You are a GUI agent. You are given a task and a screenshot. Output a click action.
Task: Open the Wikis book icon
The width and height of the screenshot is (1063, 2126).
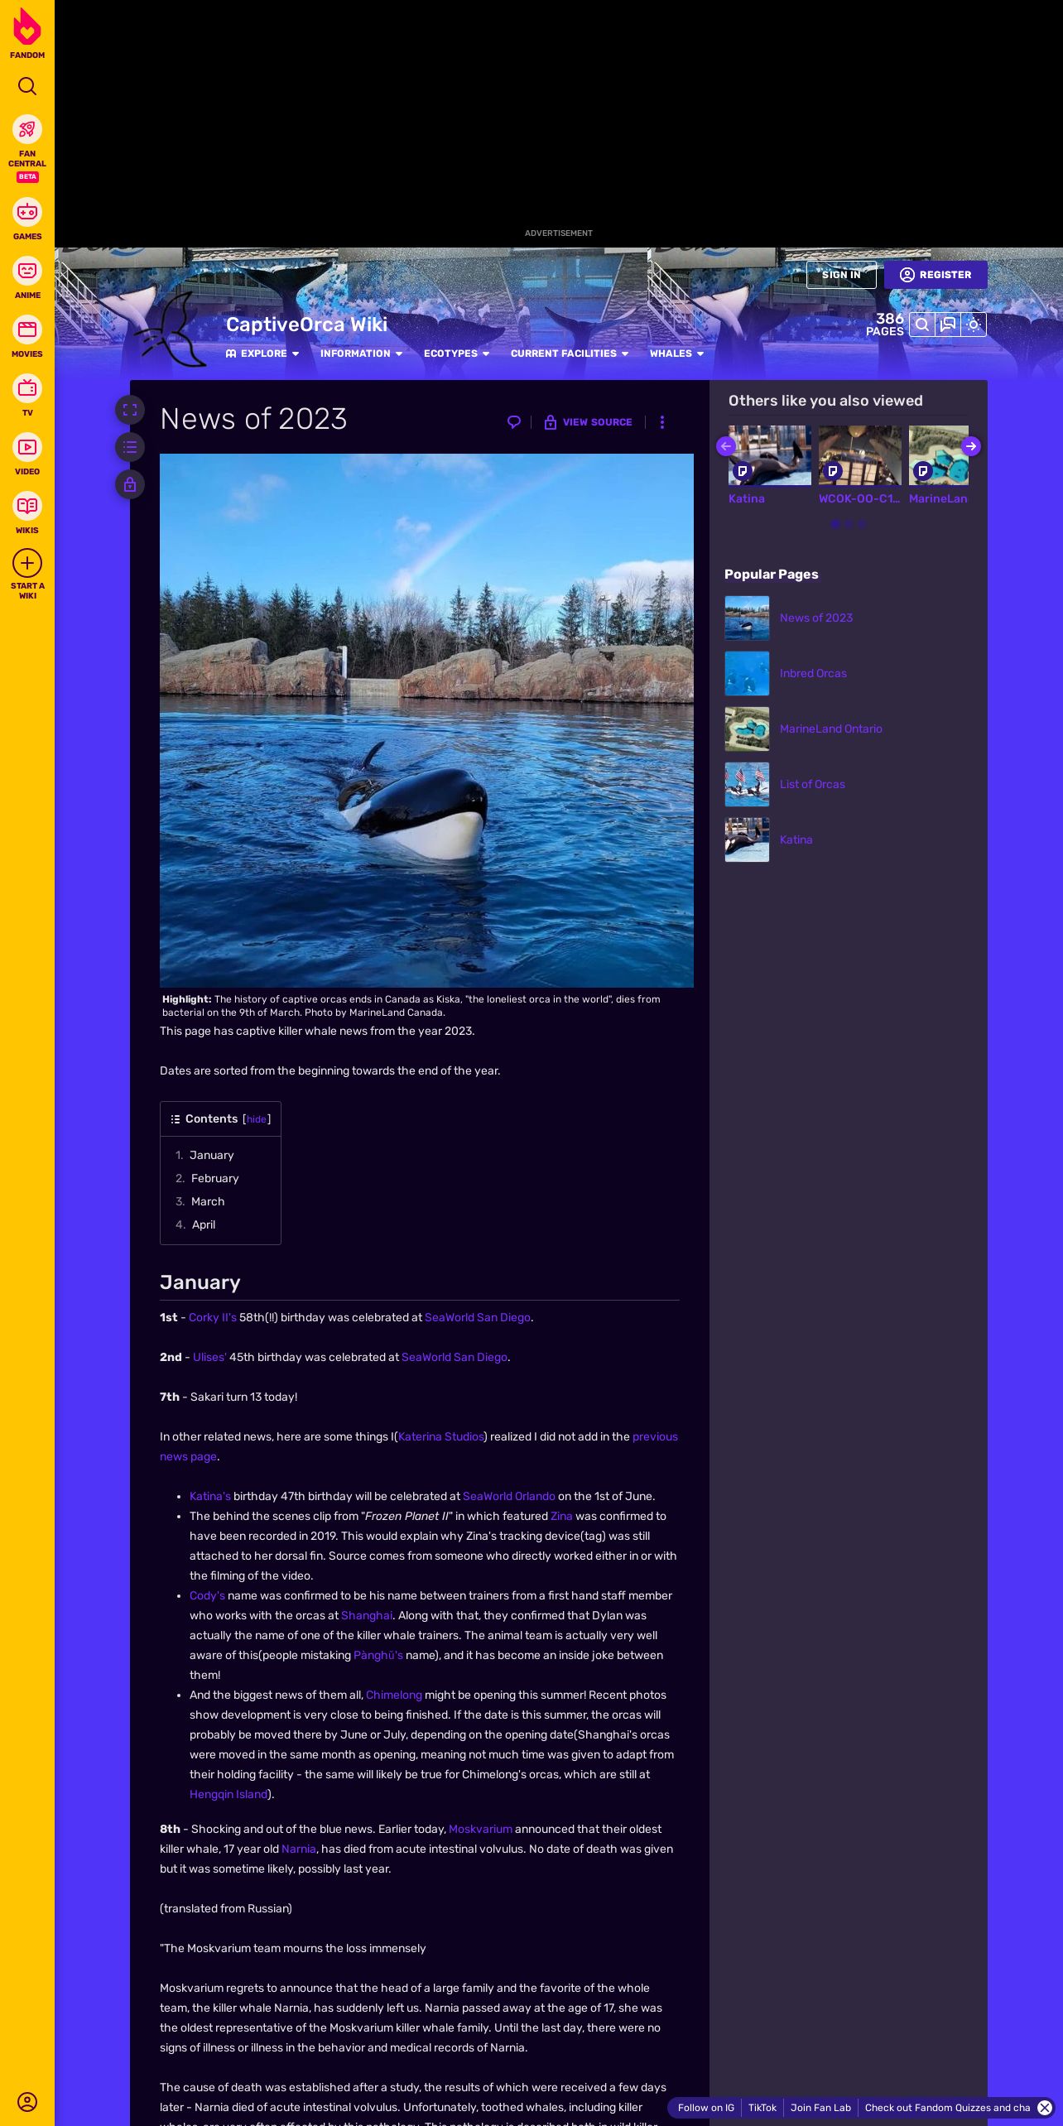[27, 506]
